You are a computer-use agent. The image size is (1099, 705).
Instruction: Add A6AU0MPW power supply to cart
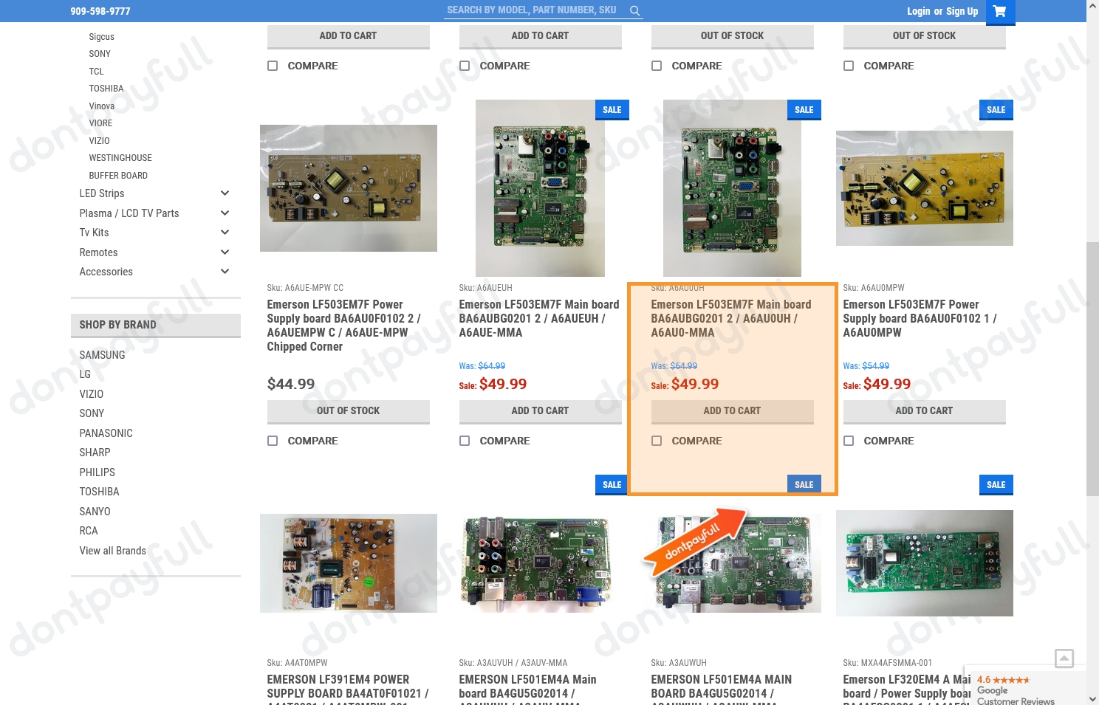(x=924, y=411)
